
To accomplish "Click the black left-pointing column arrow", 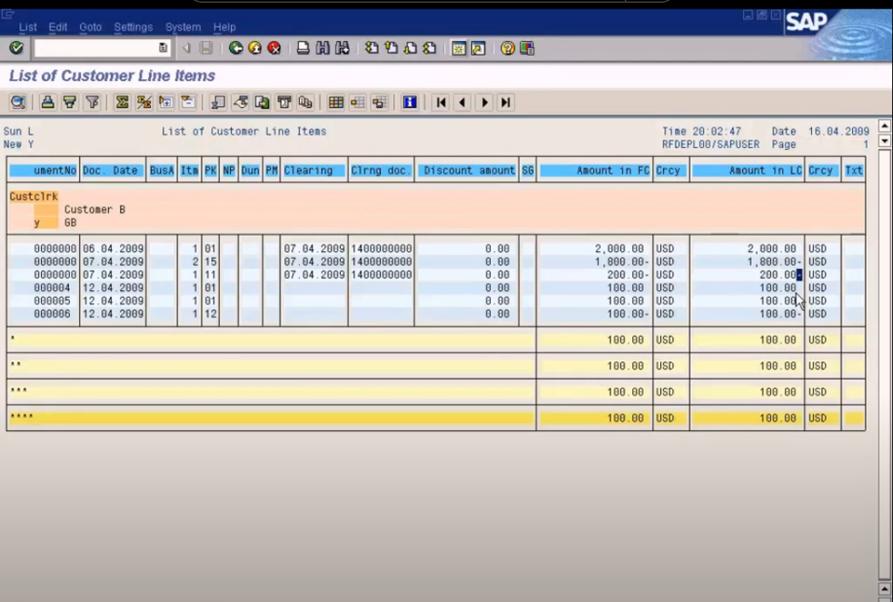I will pos(462,103).
